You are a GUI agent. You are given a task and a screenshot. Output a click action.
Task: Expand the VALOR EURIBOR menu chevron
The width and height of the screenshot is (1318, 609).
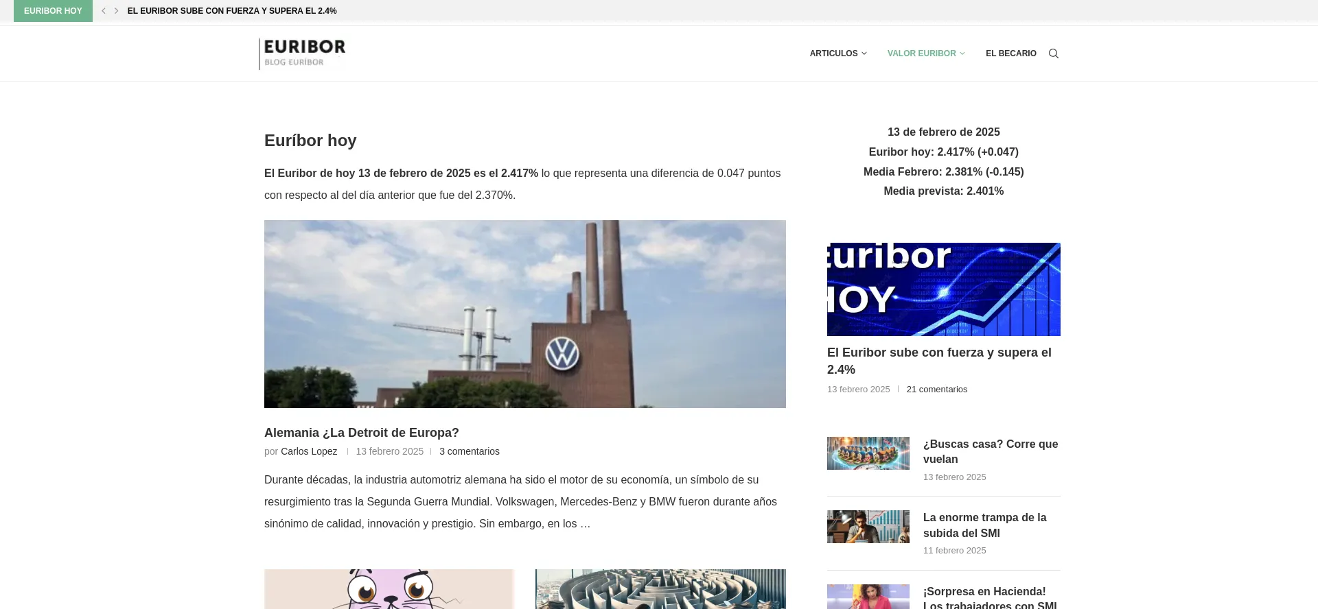962,53
